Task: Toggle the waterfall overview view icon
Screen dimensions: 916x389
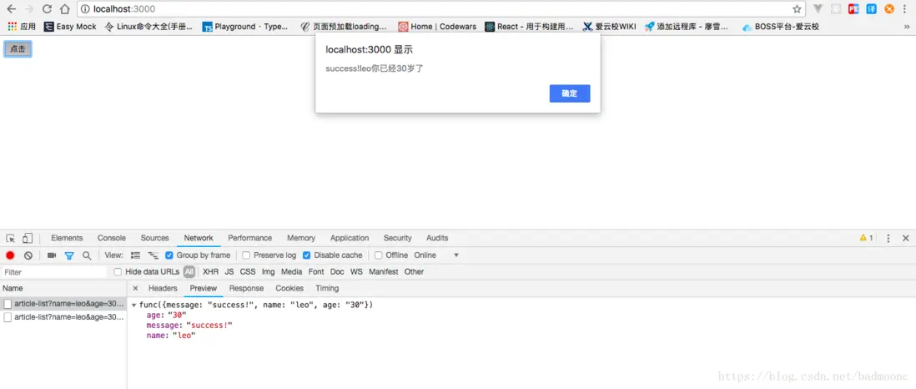Action: pos(153,255)
